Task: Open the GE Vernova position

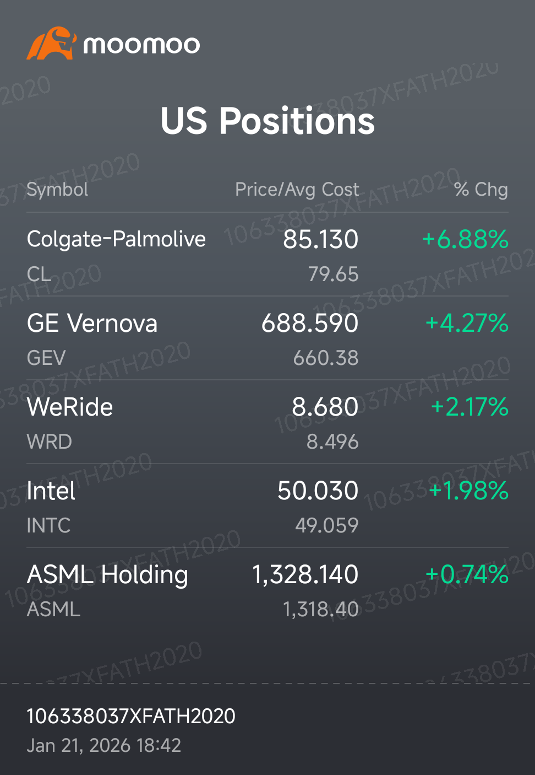Action: coord(267,338)
